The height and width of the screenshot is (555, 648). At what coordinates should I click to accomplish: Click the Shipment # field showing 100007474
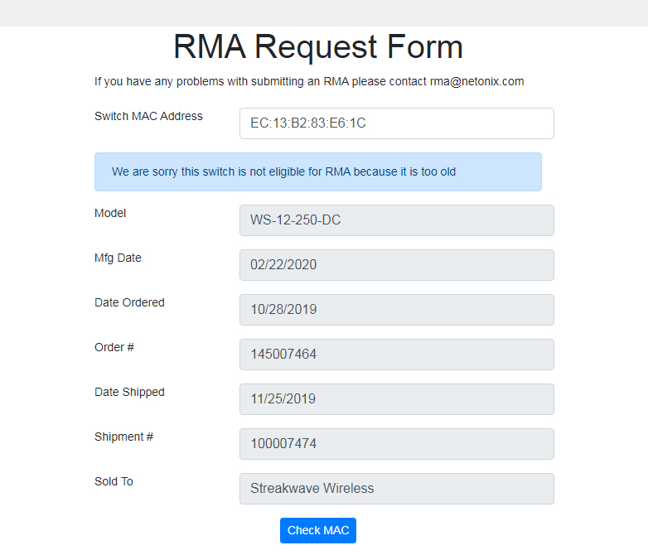pos(396,444)
